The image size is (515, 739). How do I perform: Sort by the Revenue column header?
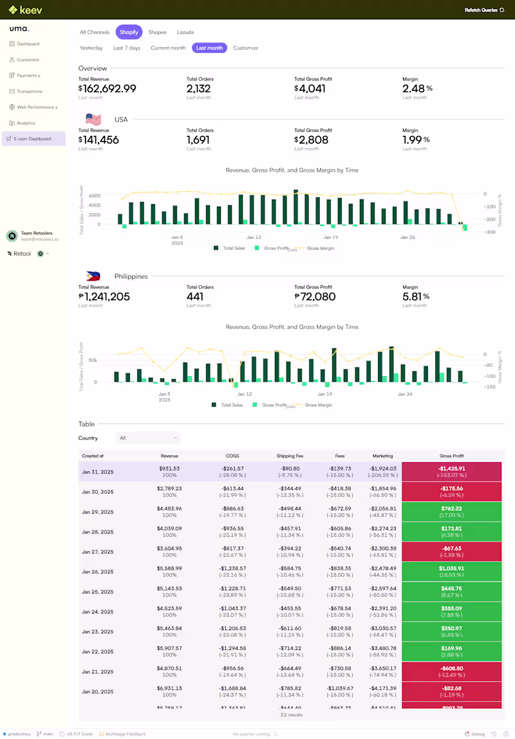[x=169, y=456]
